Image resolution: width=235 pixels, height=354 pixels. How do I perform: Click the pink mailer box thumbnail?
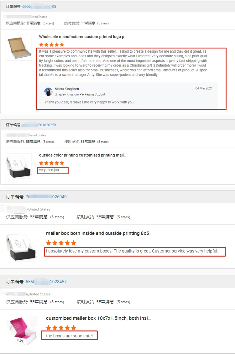tap(22, 331)
